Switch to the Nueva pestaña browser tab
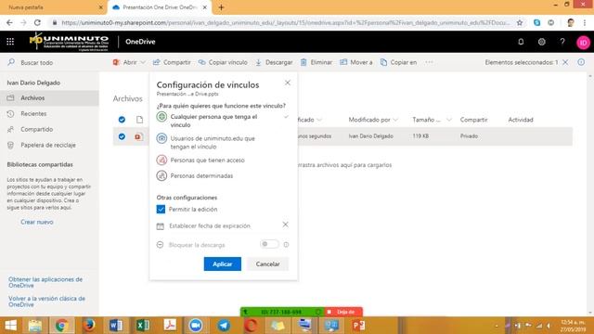Screen dimensions: 594x334 (53, 7)
